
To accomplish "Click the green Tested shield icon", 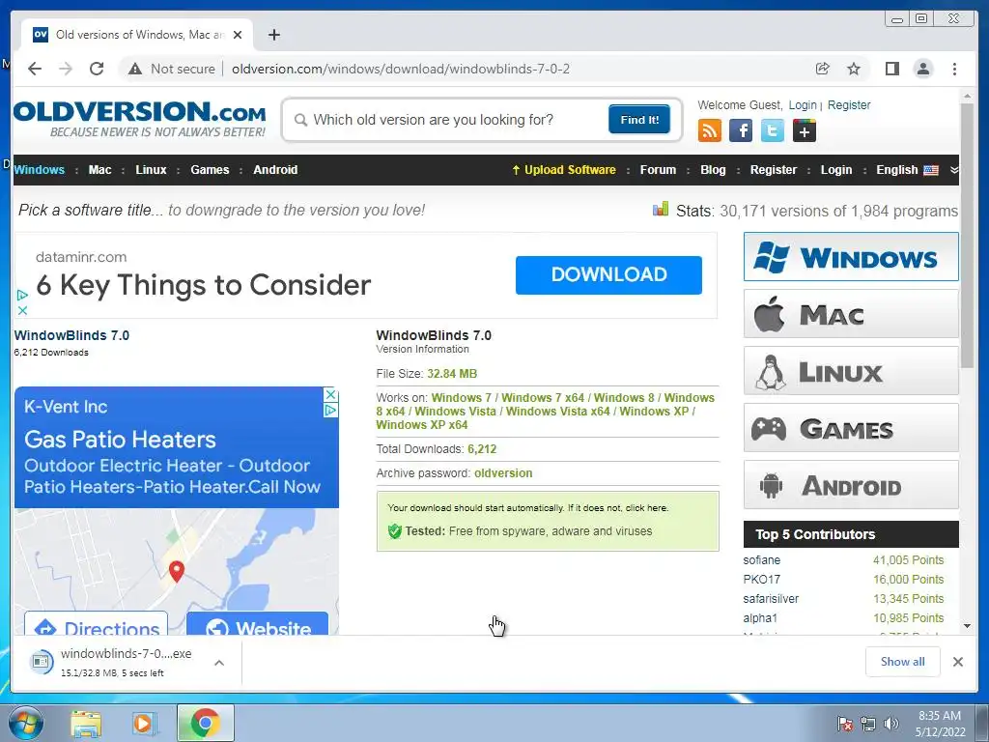I will click(x=395, y=531).
